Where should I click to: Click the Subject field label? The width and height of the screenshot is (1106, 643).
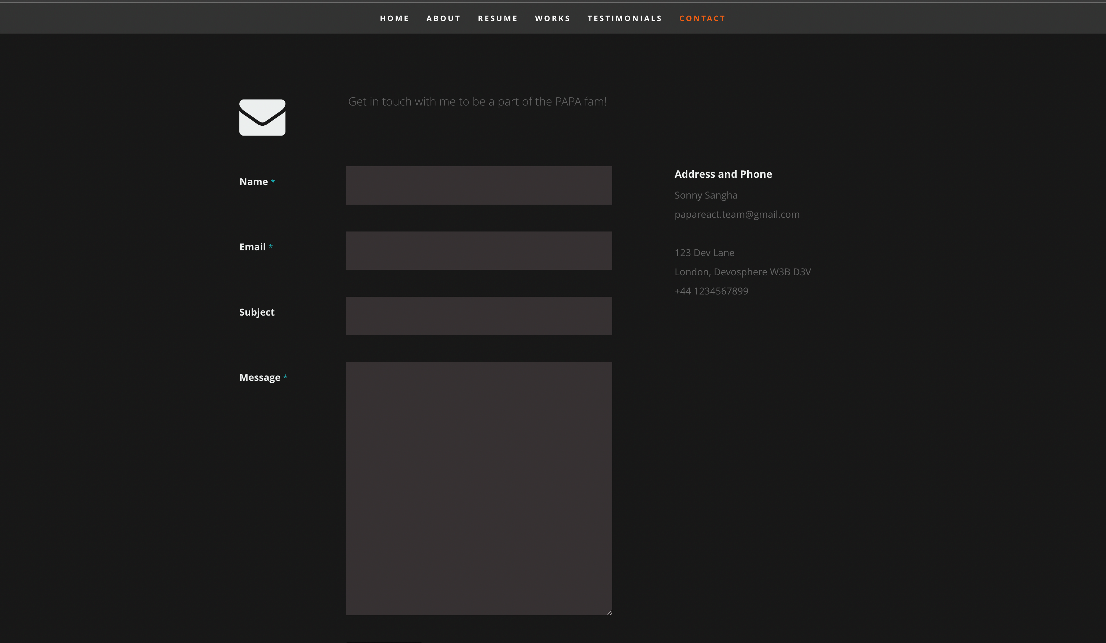pyautogui.click(x=257, y=312)
